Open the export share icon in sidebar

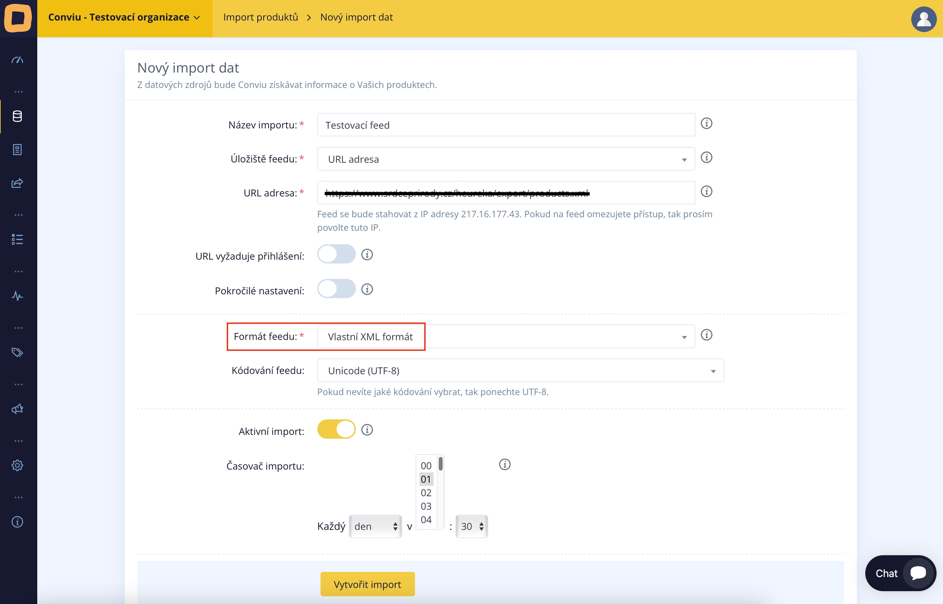tap(17, 183)
